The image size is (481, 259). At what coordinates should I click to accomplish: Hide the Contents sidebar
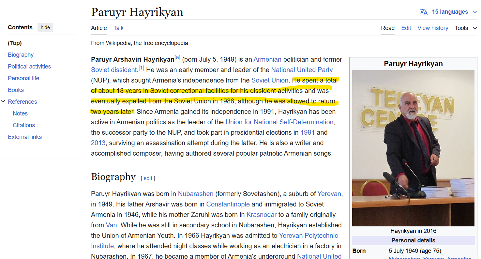45,27
